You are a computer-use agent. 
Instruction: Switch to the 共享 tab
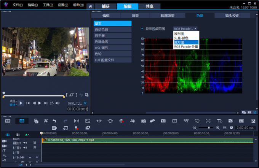point(149,6)
